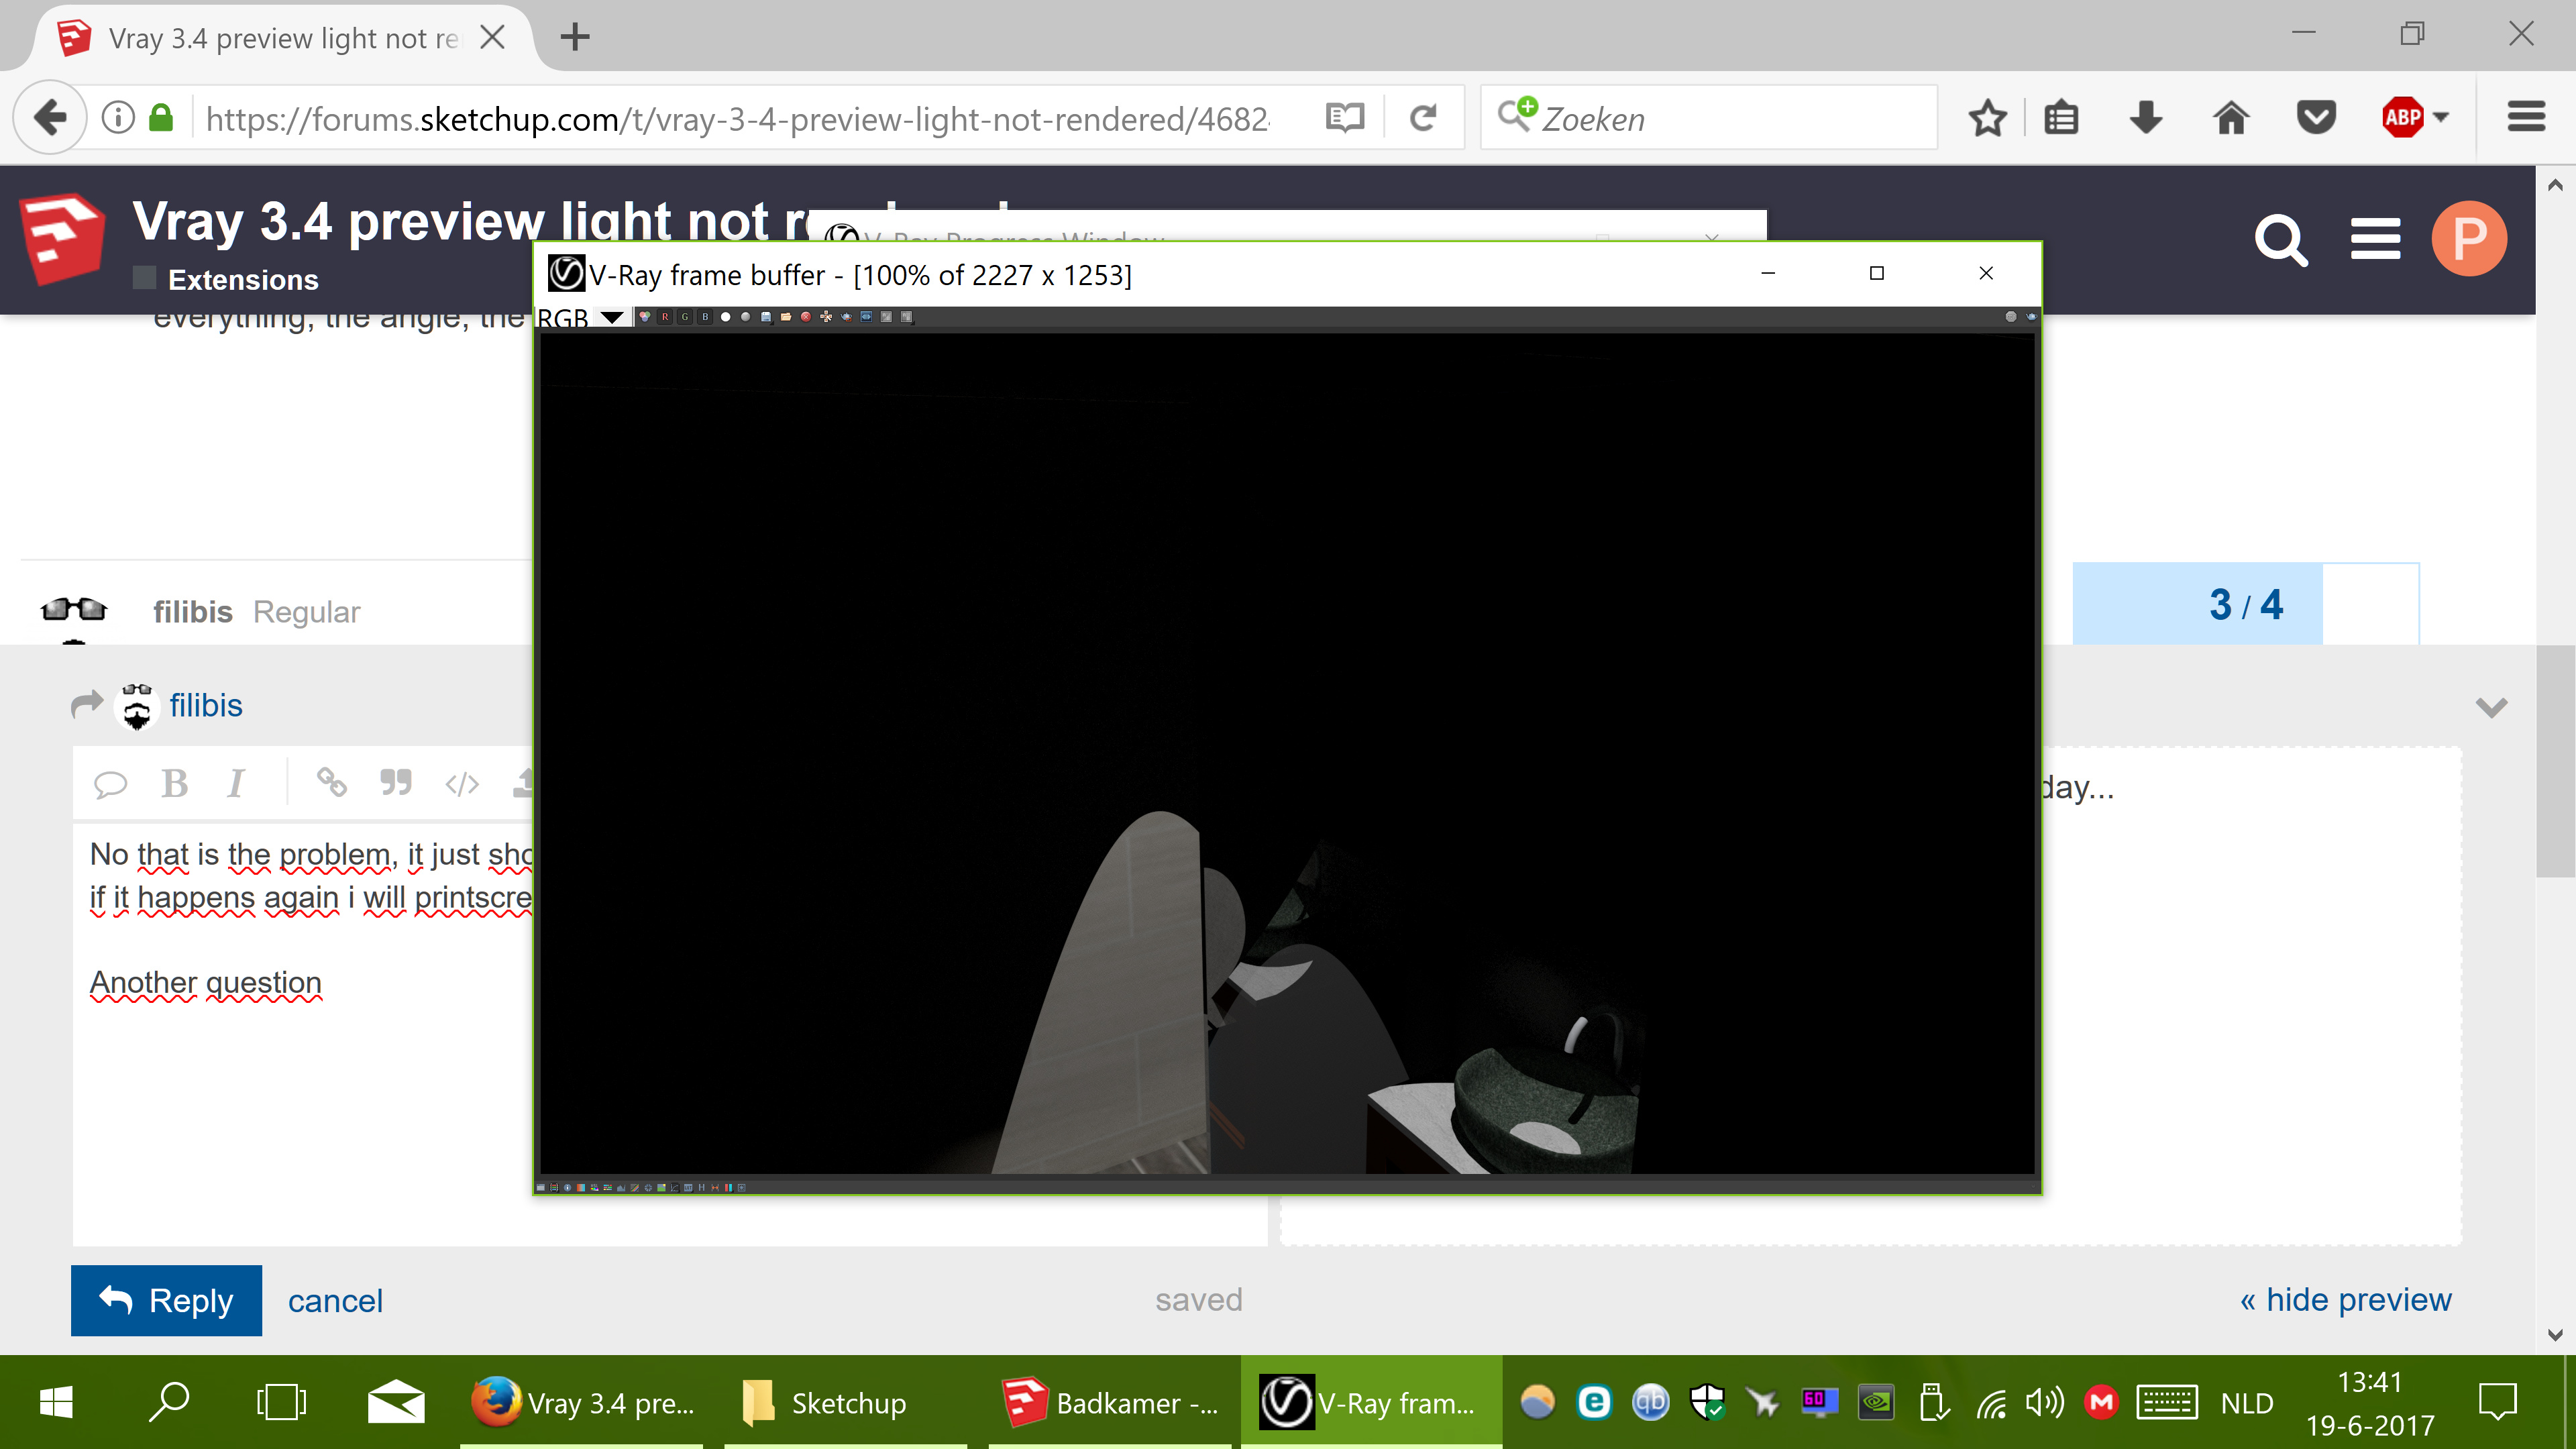
Task: Clear the frame buffer image (red X)
Action: [x=806, y=317]
